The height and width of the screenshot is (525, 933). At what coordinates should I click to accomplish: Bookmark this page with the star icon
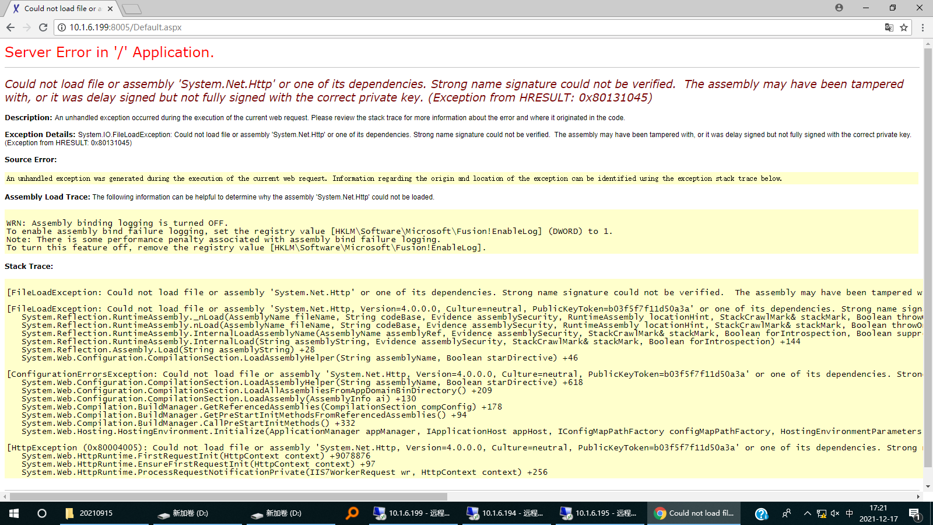pos(904,27)
